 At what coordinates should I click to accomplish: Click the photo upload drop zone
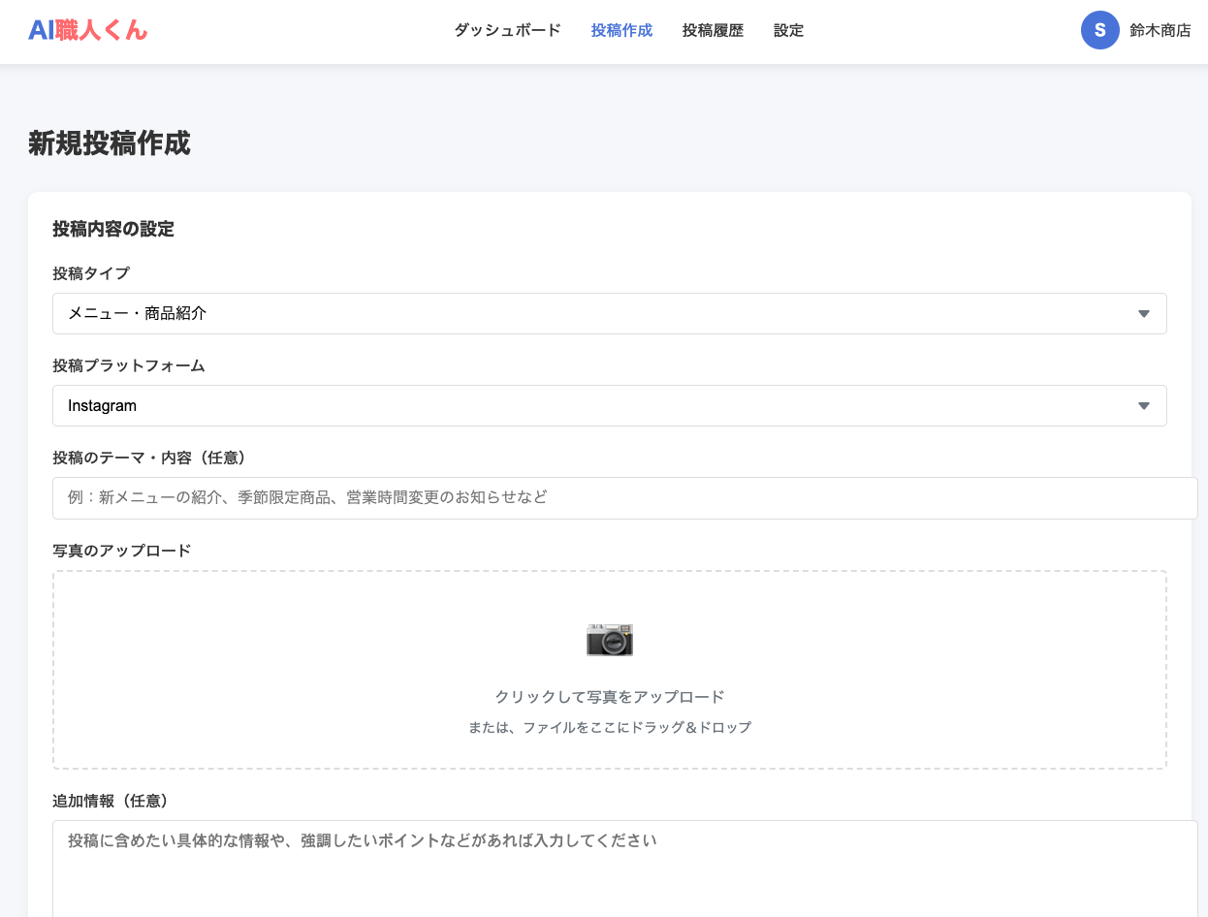(610, 669)
